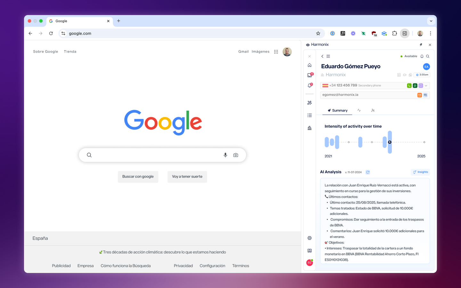Screen dimensions: 461x288
Task: Click the bell icon next to Available
Action: tap(422, 56)
